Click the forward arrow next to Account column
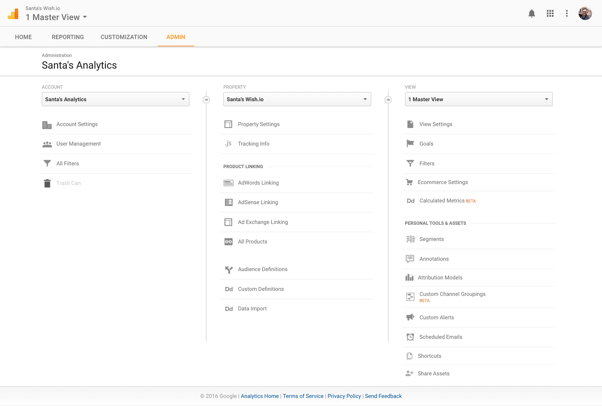 pyautogui.click(x=206, y=100)
